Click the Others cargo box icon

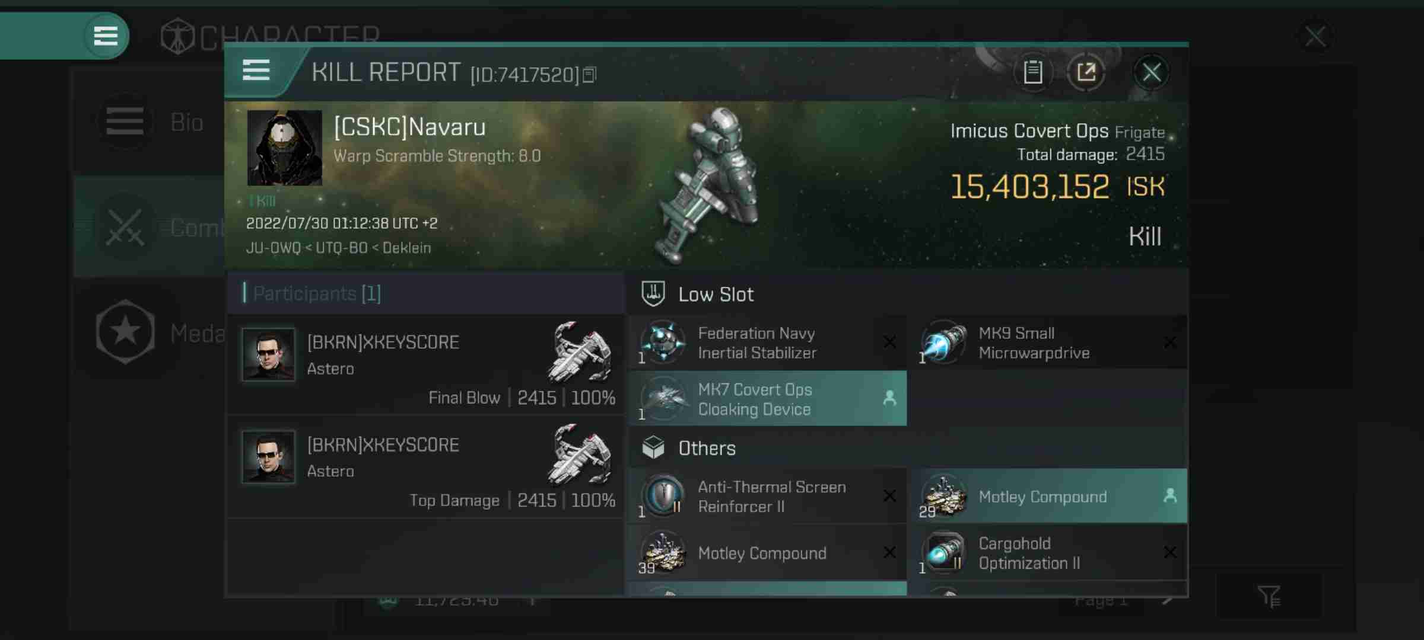click(x=653, y=448)
